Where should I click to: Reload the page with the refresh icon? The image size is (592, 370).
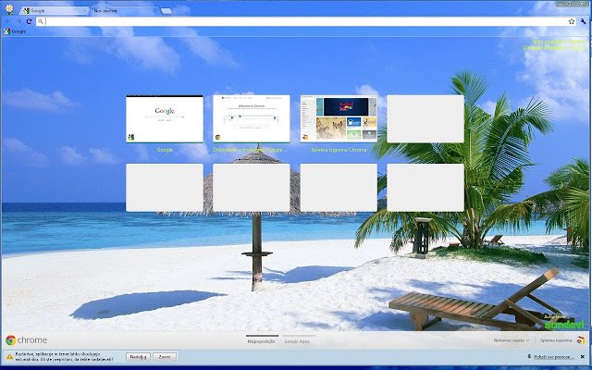click(29, 21)
